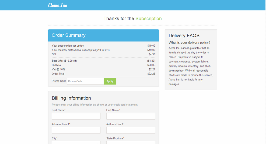266x144 pixels.
Task: Click the Apply promo code button
Action: (110, 81)
